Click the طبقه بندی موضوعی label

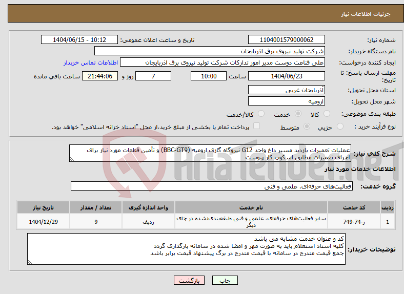pyautogui.click(x=369, y=114)
